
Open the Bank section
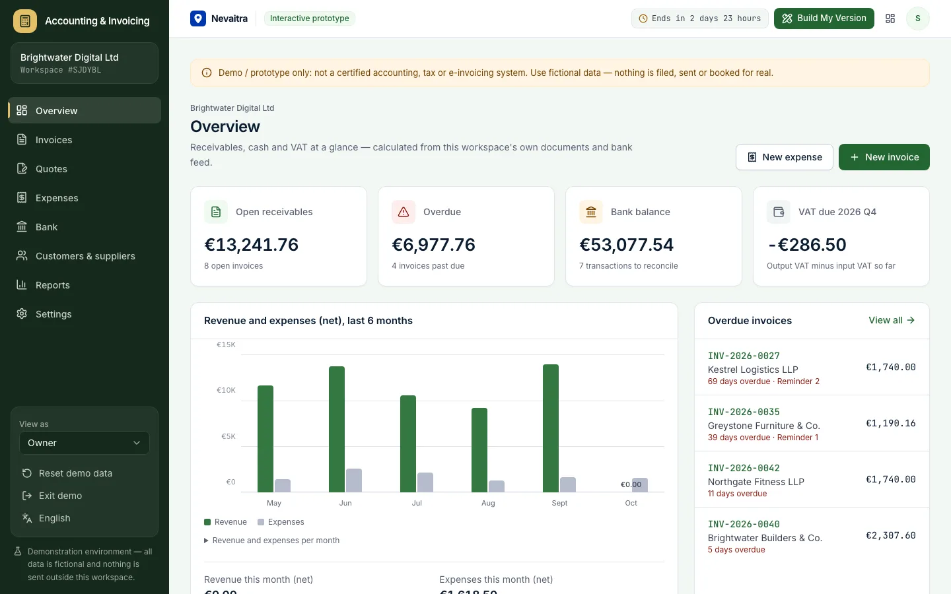pos(85,226)
